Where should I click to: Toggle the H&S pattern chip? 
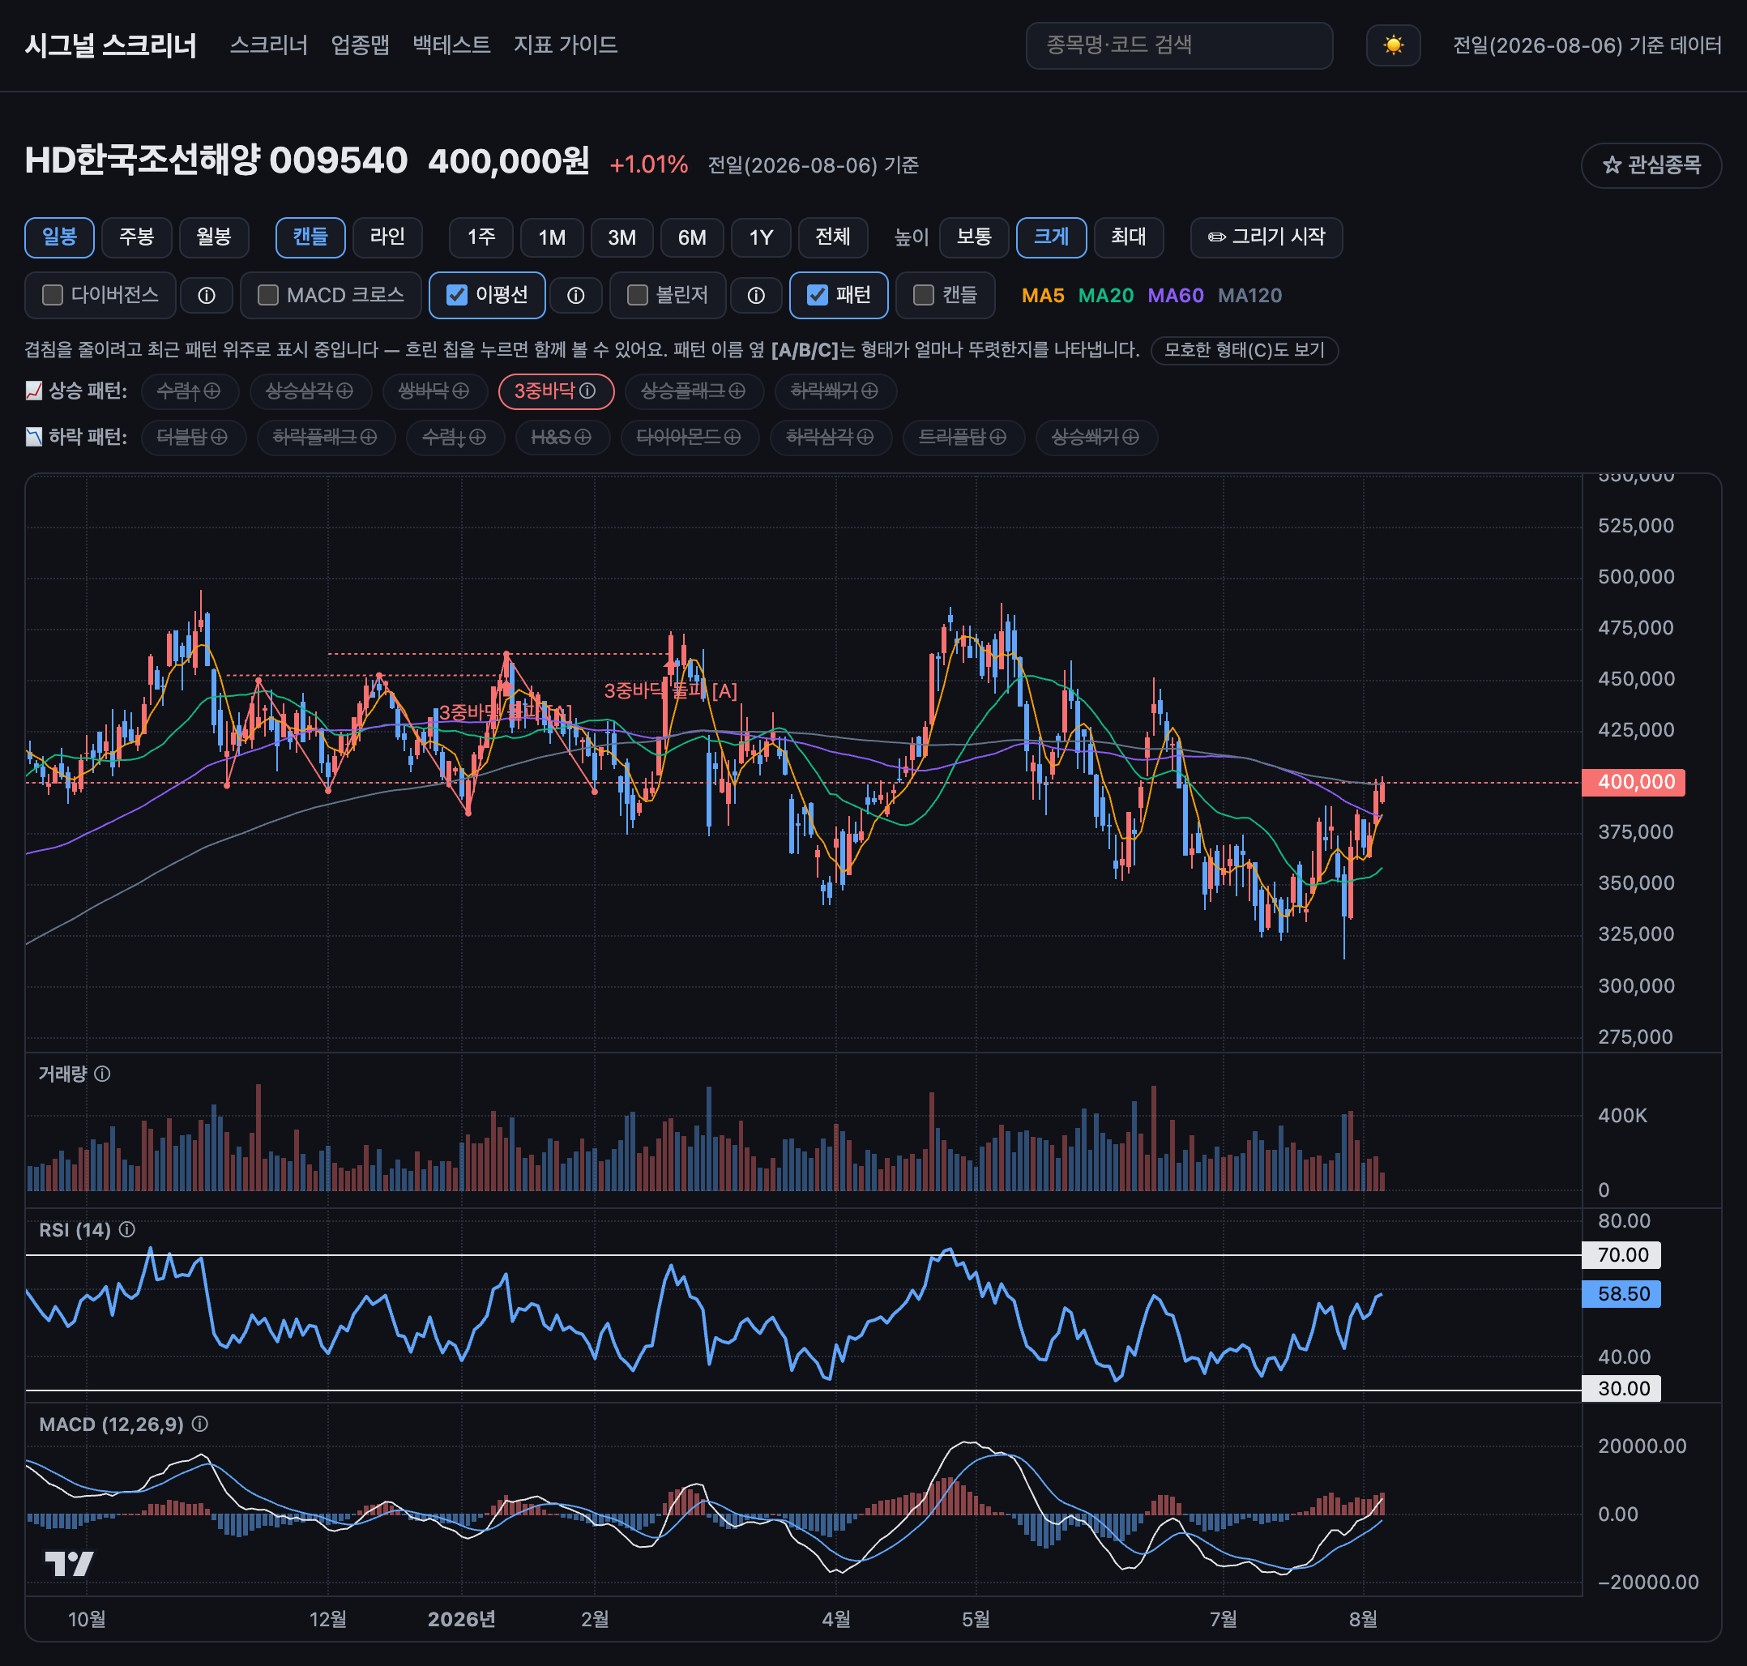tap(562, 437)
